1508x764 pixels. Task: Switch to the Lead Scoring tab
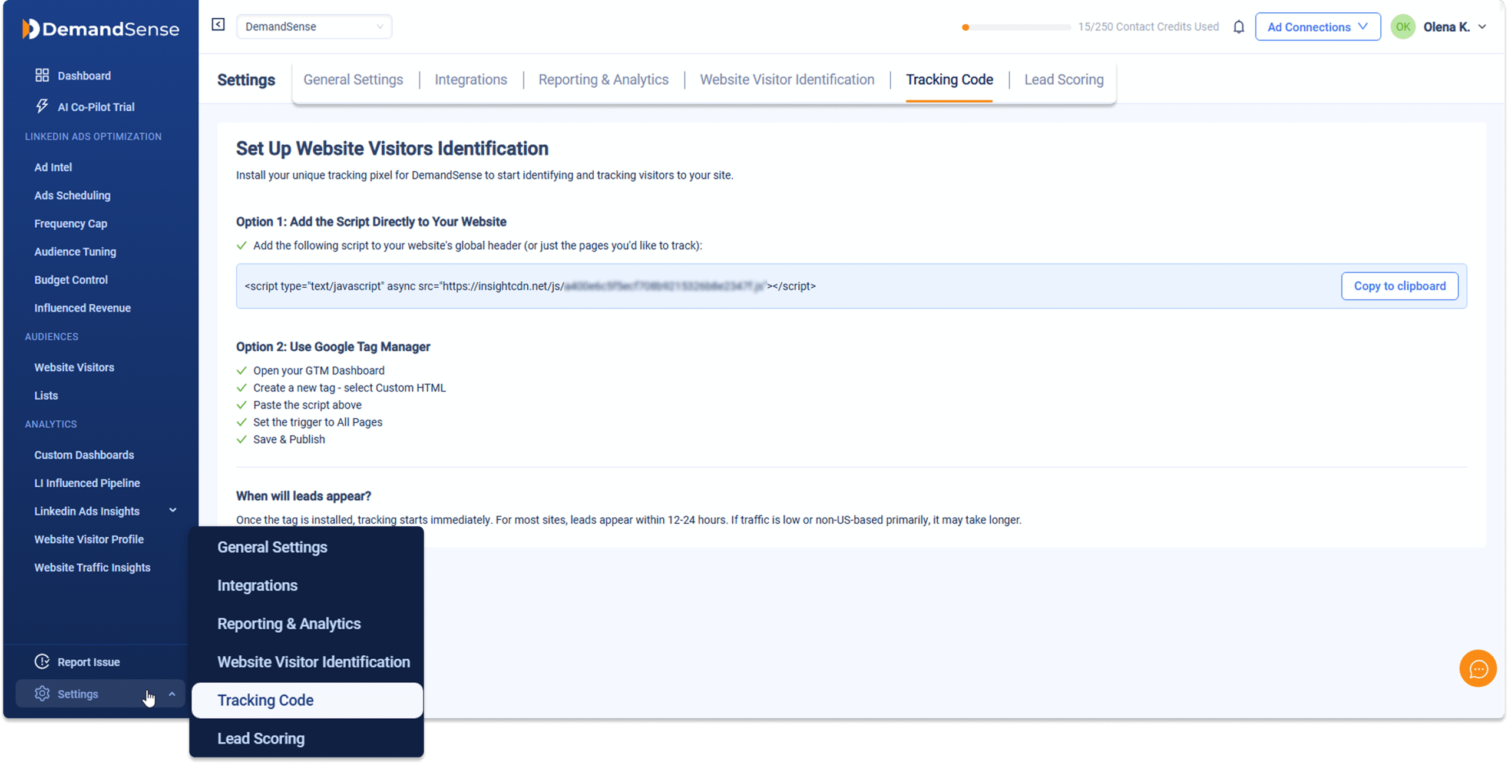click(x=1063, y=79)
